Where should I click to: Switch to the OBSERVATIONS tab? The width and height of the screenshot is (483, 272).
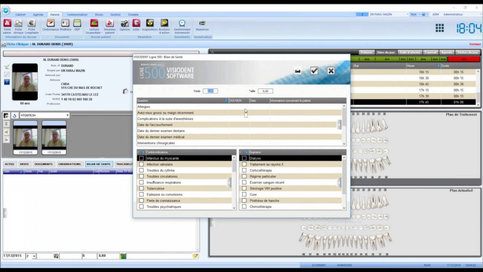[x=69, y=164]
